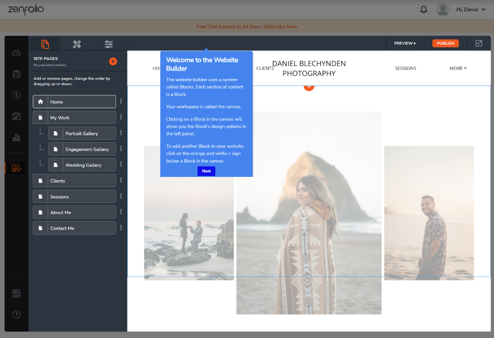This screenshot has width=494, height=338.
Task: Click the Publish button
Action: [x=445, y=43]
